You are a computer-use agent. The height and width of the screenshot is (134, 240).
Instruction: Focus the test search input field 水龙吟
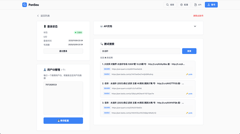pos(141,51)
